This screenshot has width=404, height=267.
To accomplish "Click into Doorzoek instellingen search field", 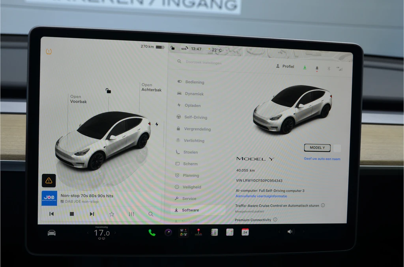I will 204,63.
